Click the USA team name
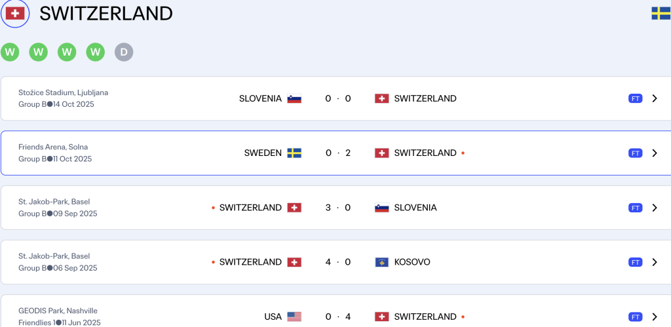671x327 pixels. coord(273,317)
